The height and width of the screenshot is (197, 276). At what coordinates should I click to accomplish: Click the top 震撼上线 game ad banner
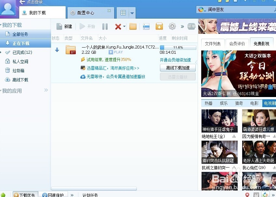(x=237, y=26)
